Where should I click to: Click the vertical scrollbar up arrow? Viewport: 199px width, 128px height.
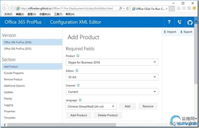pyautogui.click(x=196, y=22)
